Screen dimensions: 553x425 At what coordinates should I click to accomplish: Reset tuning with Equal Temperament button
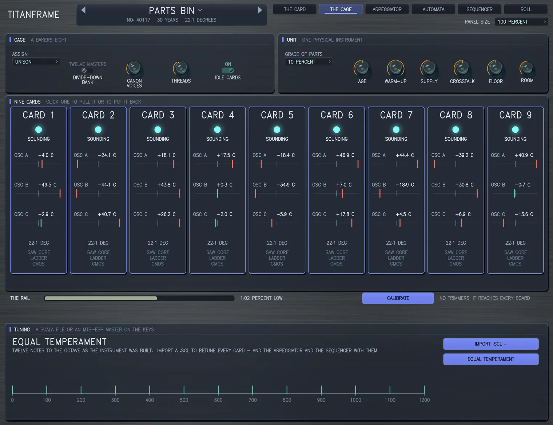tap(491, 359)
